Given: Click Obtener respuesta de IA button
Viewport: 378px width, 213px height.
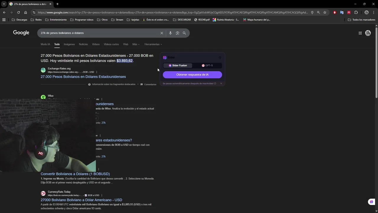Looking at the screenshot, I should (192, 75).
